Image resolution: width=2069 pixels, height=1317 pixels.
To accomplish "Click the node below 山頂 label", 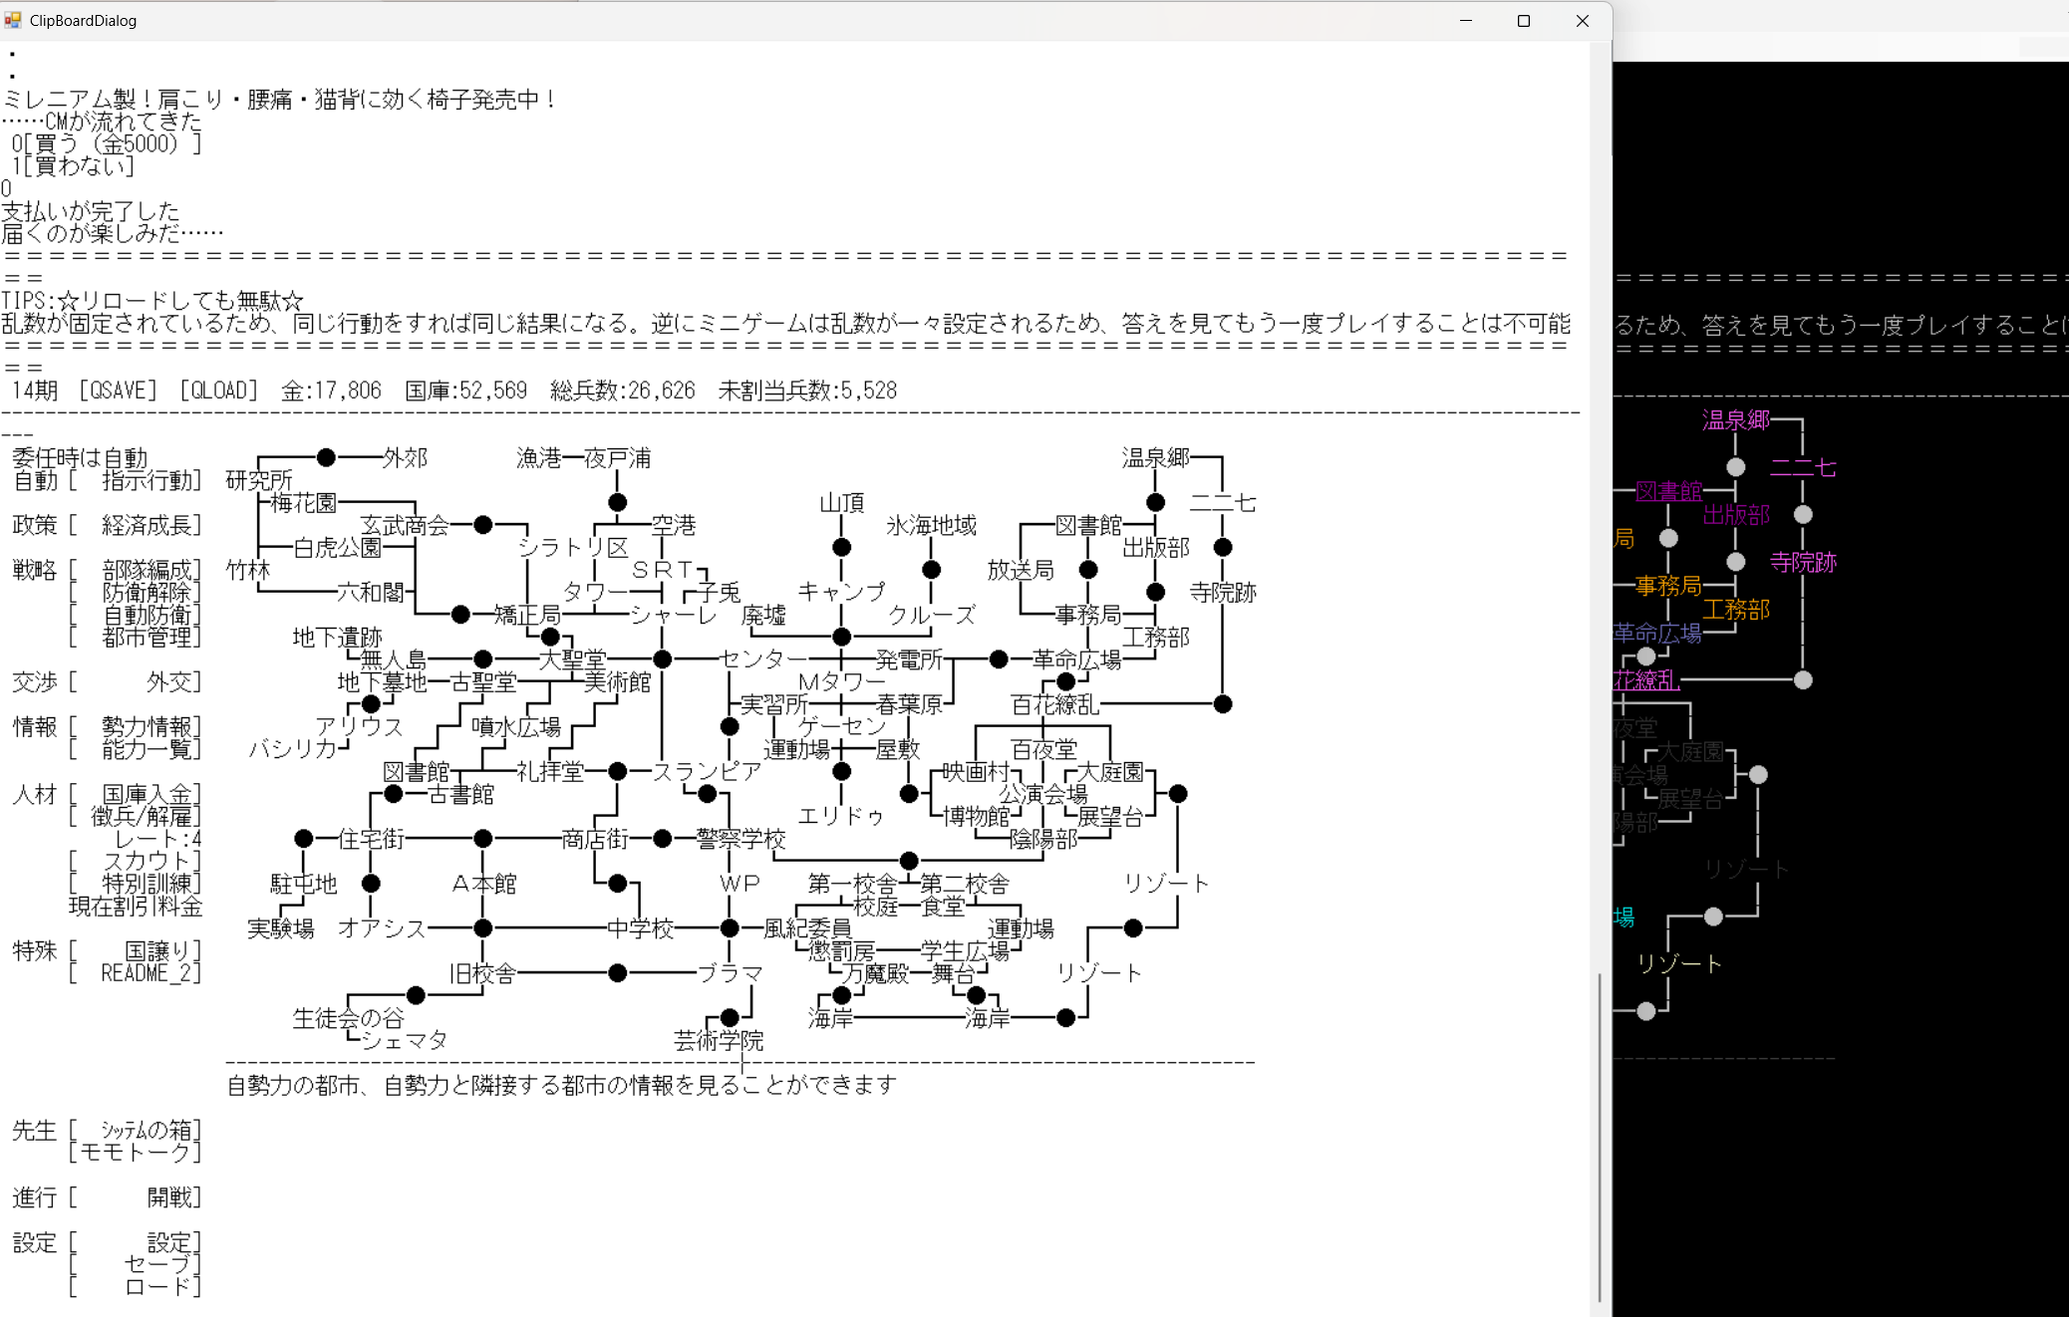I will [x=841, y=547].
